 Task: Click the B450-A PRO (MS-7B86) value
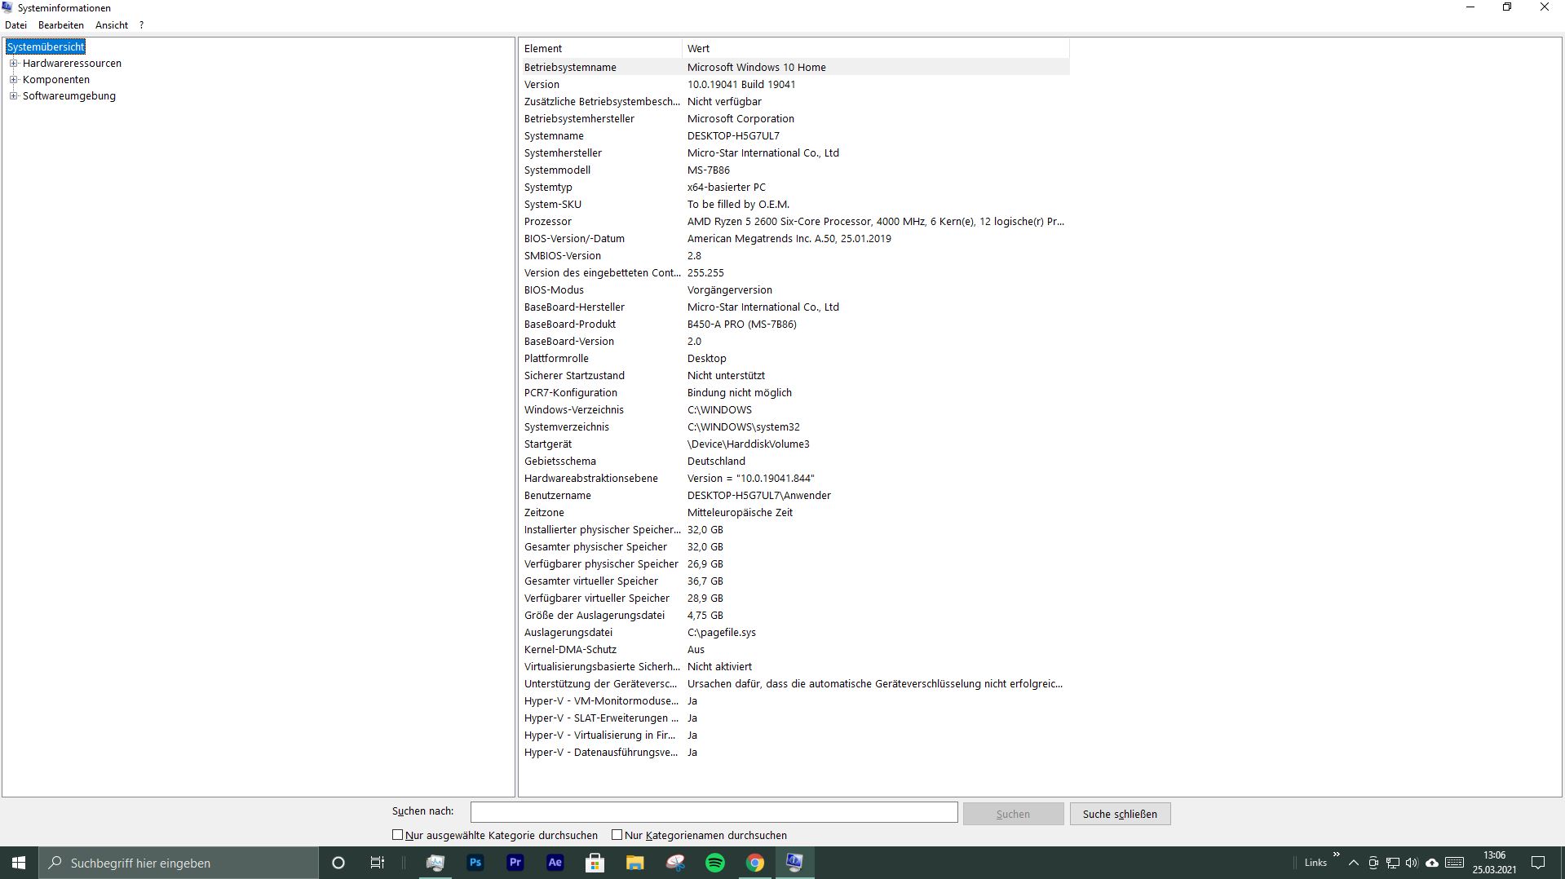tap(742, 325)
